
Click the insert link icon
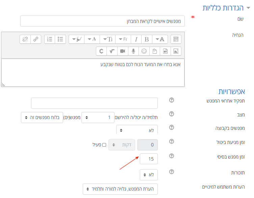(36, 39)
